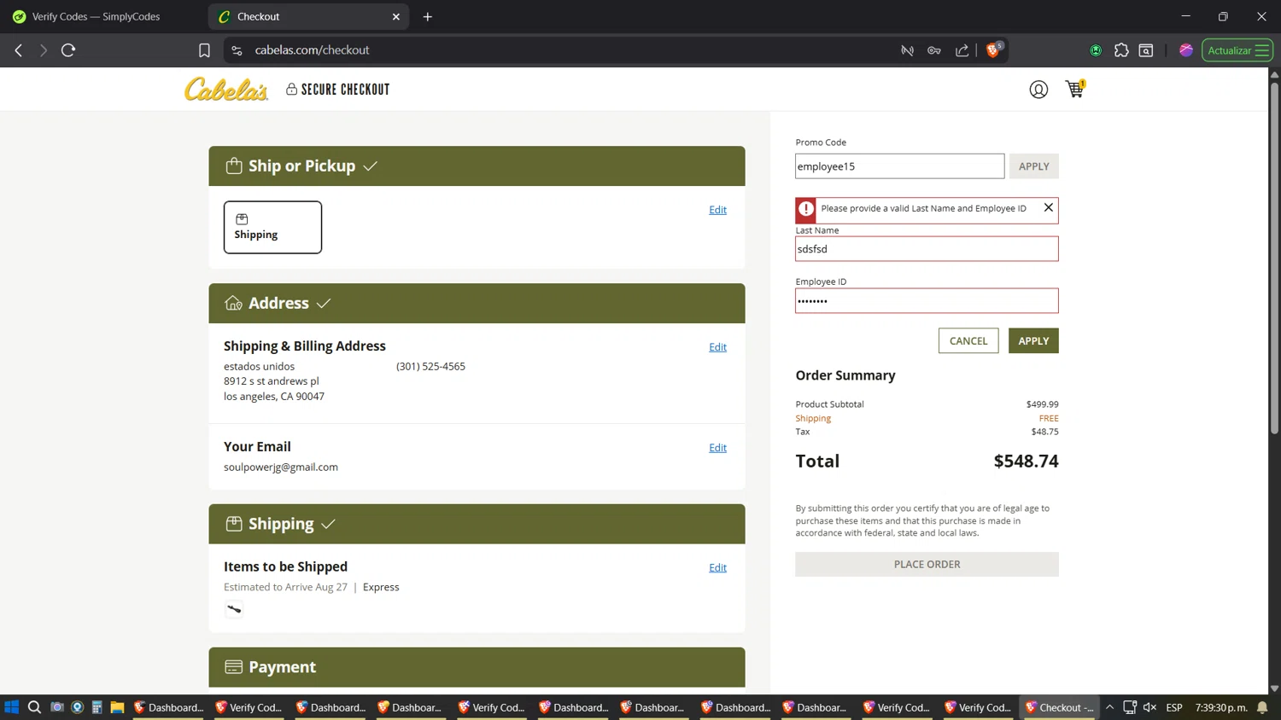
Task: Edit Your Email section
Action: tap(717, 448)
